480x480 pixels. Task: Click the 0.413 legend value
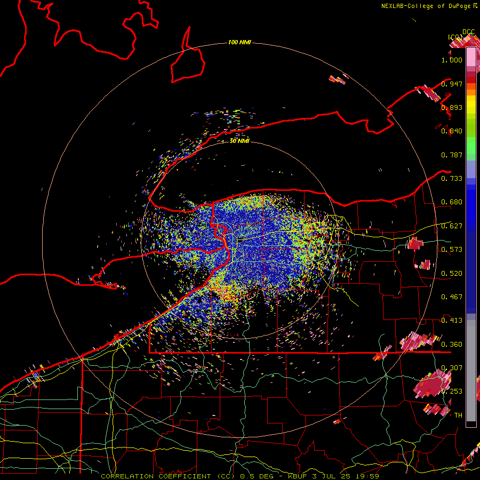pyautogui.click(x=452, y=320)
